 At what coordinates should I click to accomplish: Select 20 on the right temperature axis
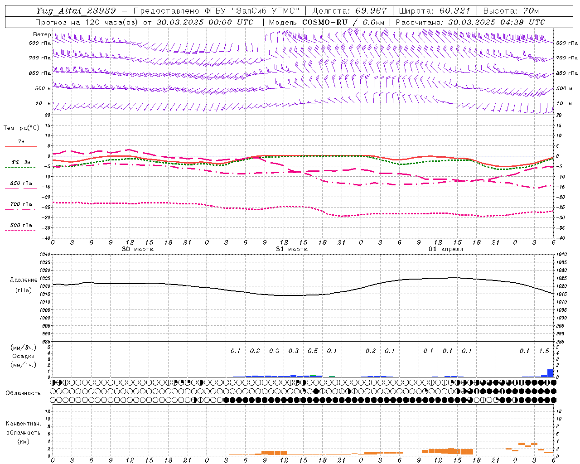[559, 116]
